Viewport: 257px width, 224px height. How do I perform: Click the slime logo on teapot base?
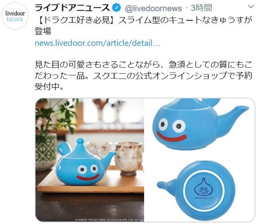[203, 187]
